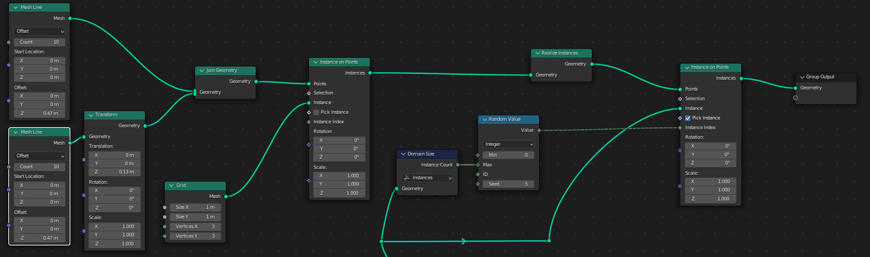Click the Transform node's Geometry output socket
Screen dimensions: 870x257
[x=146, y=126]
